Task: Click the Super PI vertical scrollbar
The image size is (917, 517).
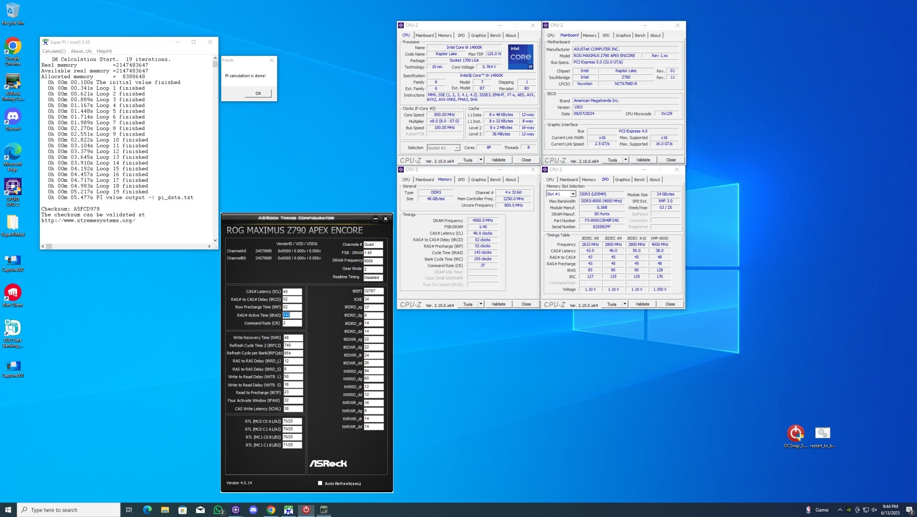Action: tap(215, 149)
